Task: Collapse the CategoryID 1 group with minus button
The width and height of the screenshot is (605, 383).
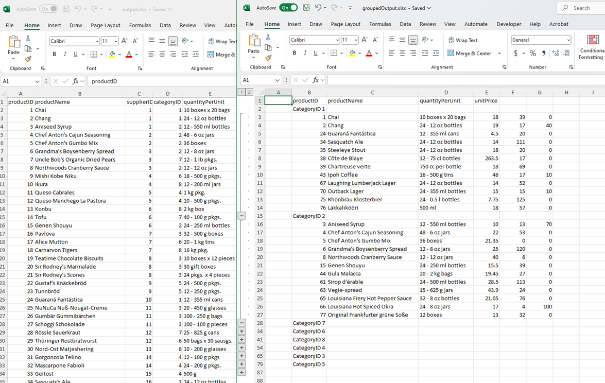Action: (x=241, y=216)
